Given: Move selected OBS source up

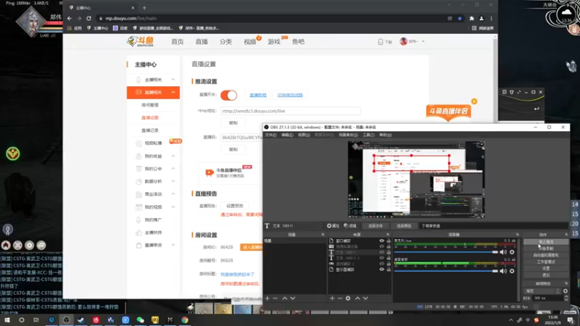Looking at the screenshot, I should tap(357, 298).
